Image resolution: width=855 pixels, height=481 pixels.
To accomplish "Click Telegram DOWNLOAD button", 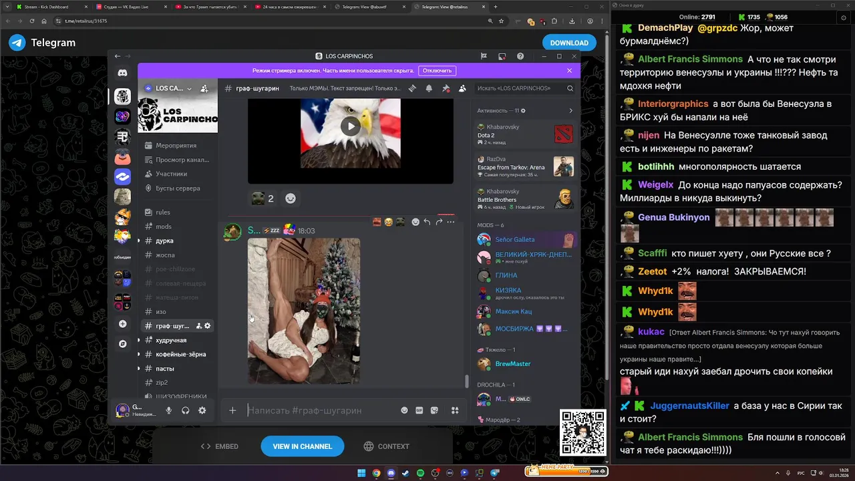I will (569, 43).
